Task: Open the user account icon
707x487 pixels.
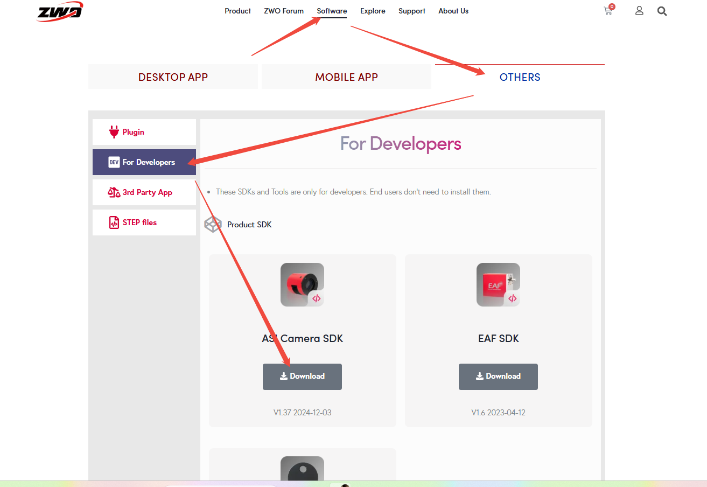Action: coord(639,11)
